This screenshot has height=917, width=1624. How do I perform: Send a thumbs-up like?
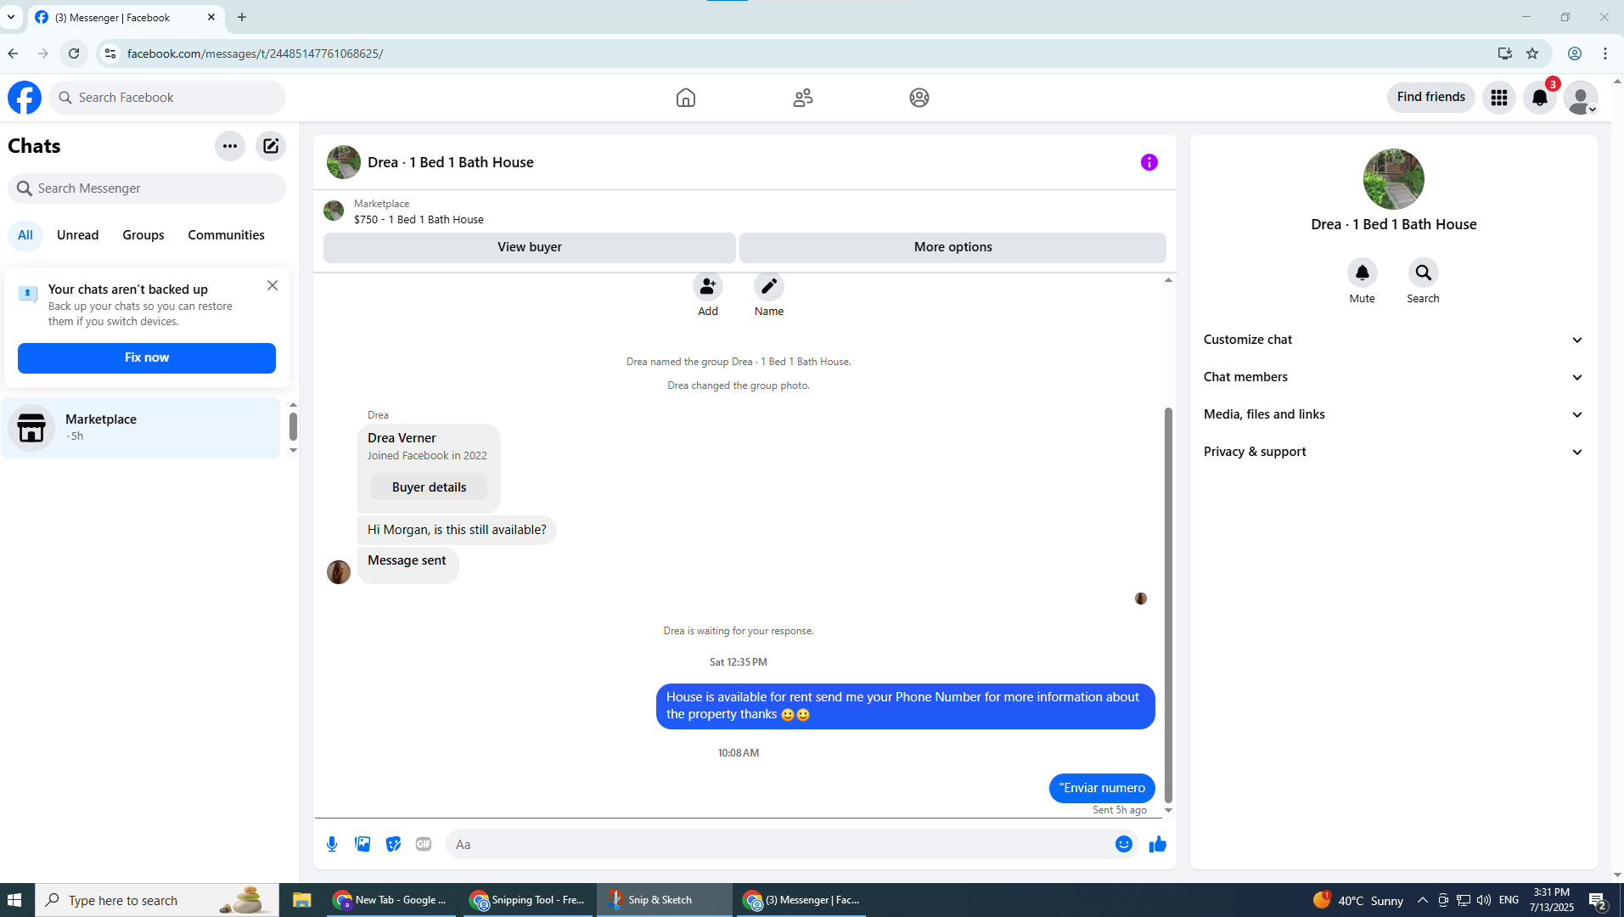point(1158,844)
